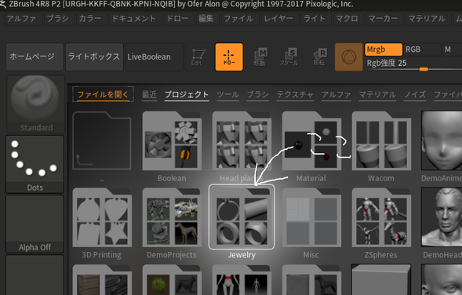The width and height of the screenshot is (462, 295).
Task: Activate the Move (移動) tool
Action: click(260, 56)
